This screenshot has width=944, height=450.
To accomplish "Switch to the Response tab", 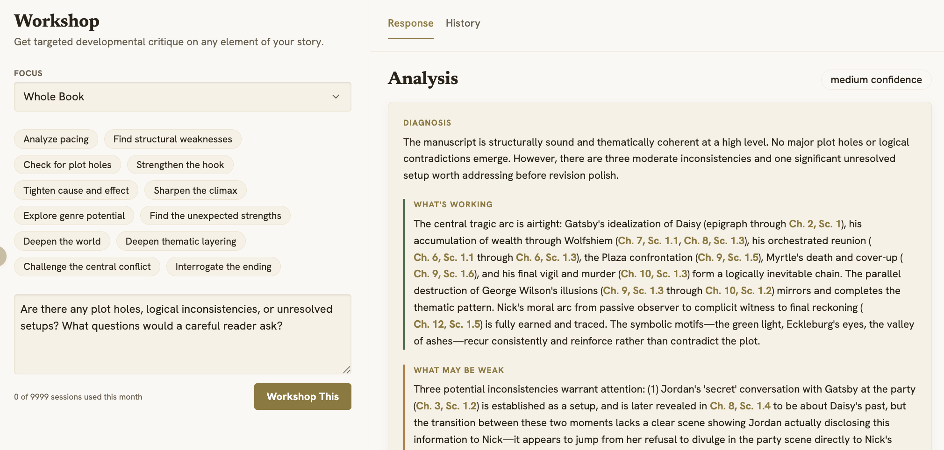I will point(411,23).
